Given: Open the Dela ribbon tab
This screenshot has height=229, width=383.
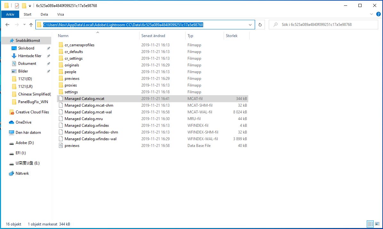Looking at the screenshot, I should pyautogui.click(x=44, y=14).
